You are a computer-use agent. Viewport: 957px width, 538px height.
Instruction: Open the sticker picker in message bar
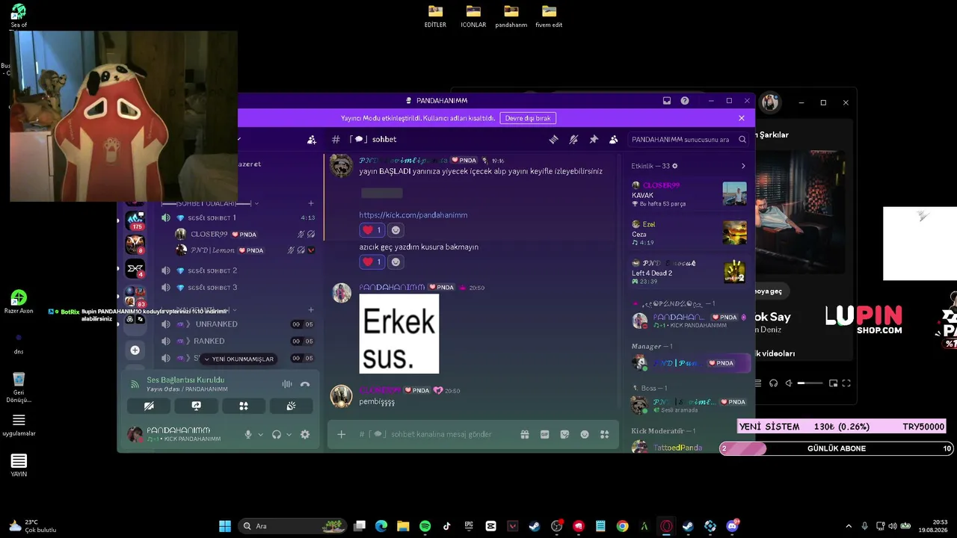point(564,434)
